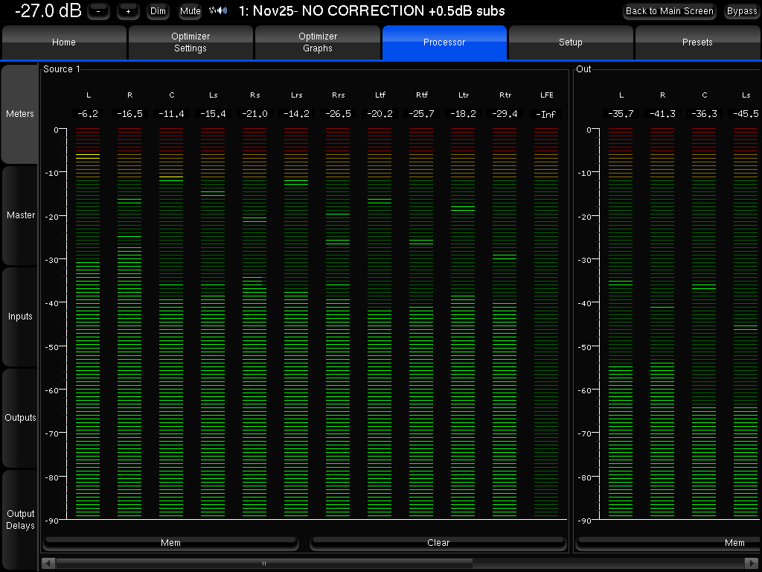Screen dimensions: 762x572
Task: Toggle the Bypass button
Action: tap(742, 11)
